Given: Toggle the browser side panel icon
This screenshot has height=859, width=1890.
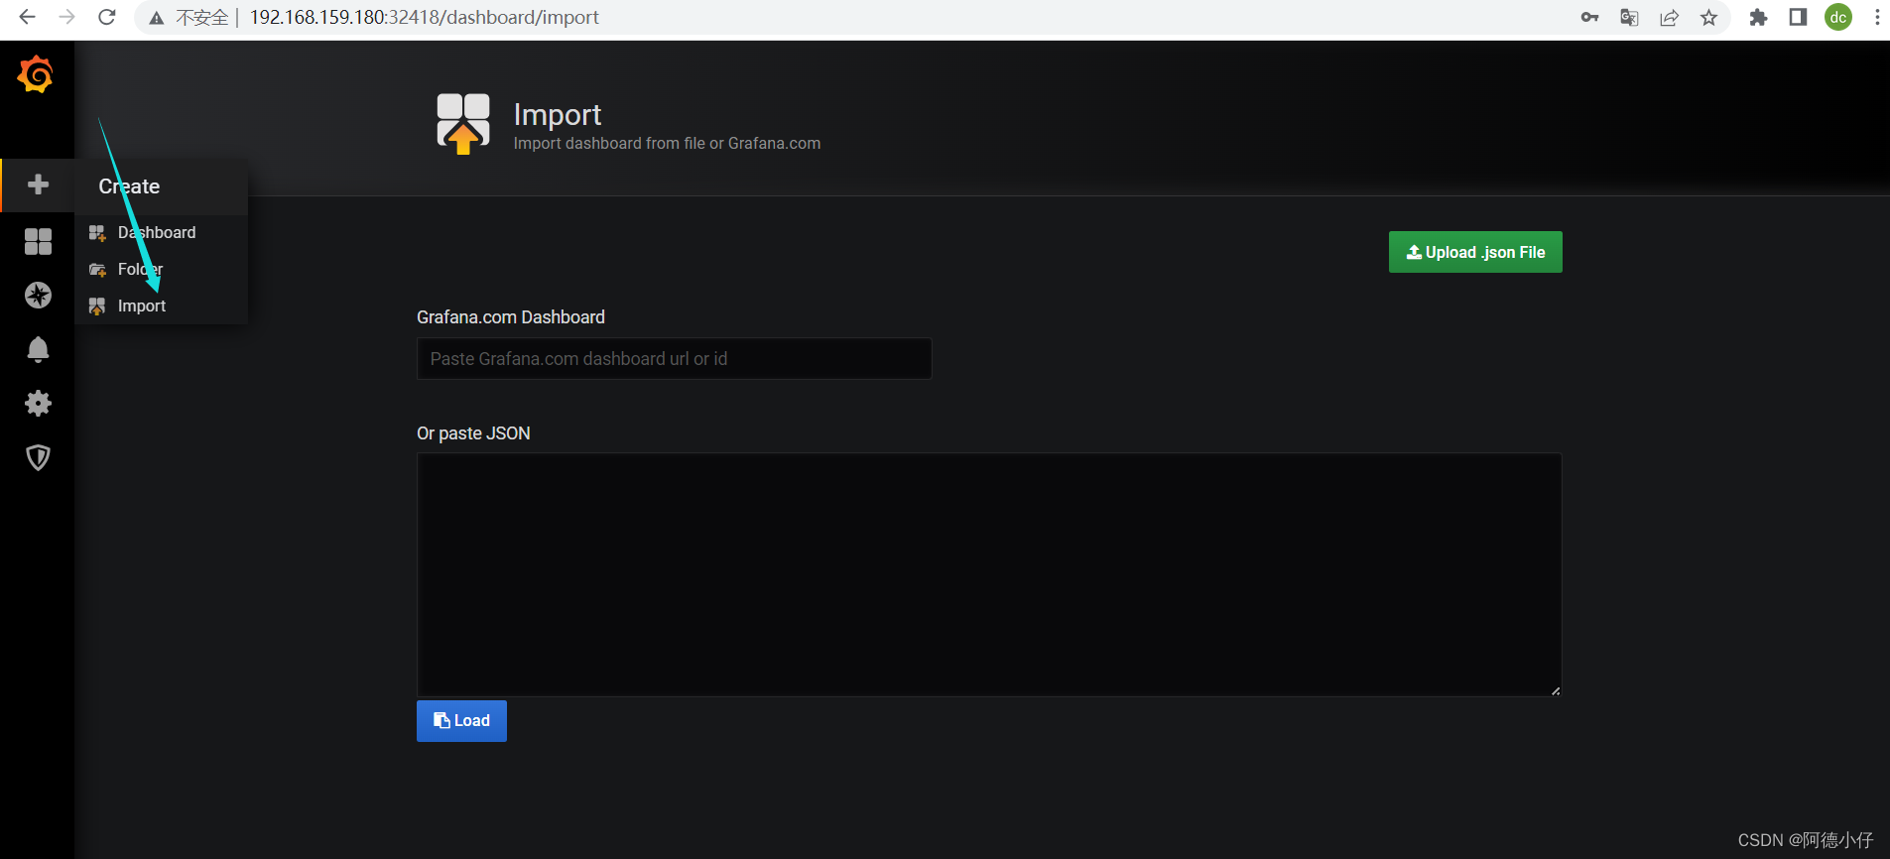Looking at the screenshot, I should coord(1798,17).
